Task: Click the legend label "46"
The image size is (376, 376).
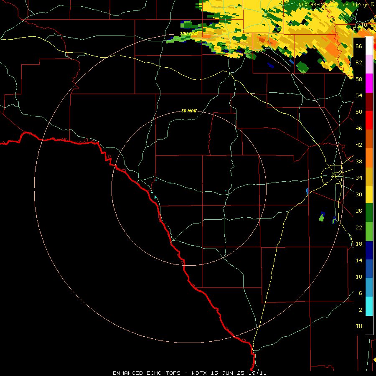Action: click(359, 129)
